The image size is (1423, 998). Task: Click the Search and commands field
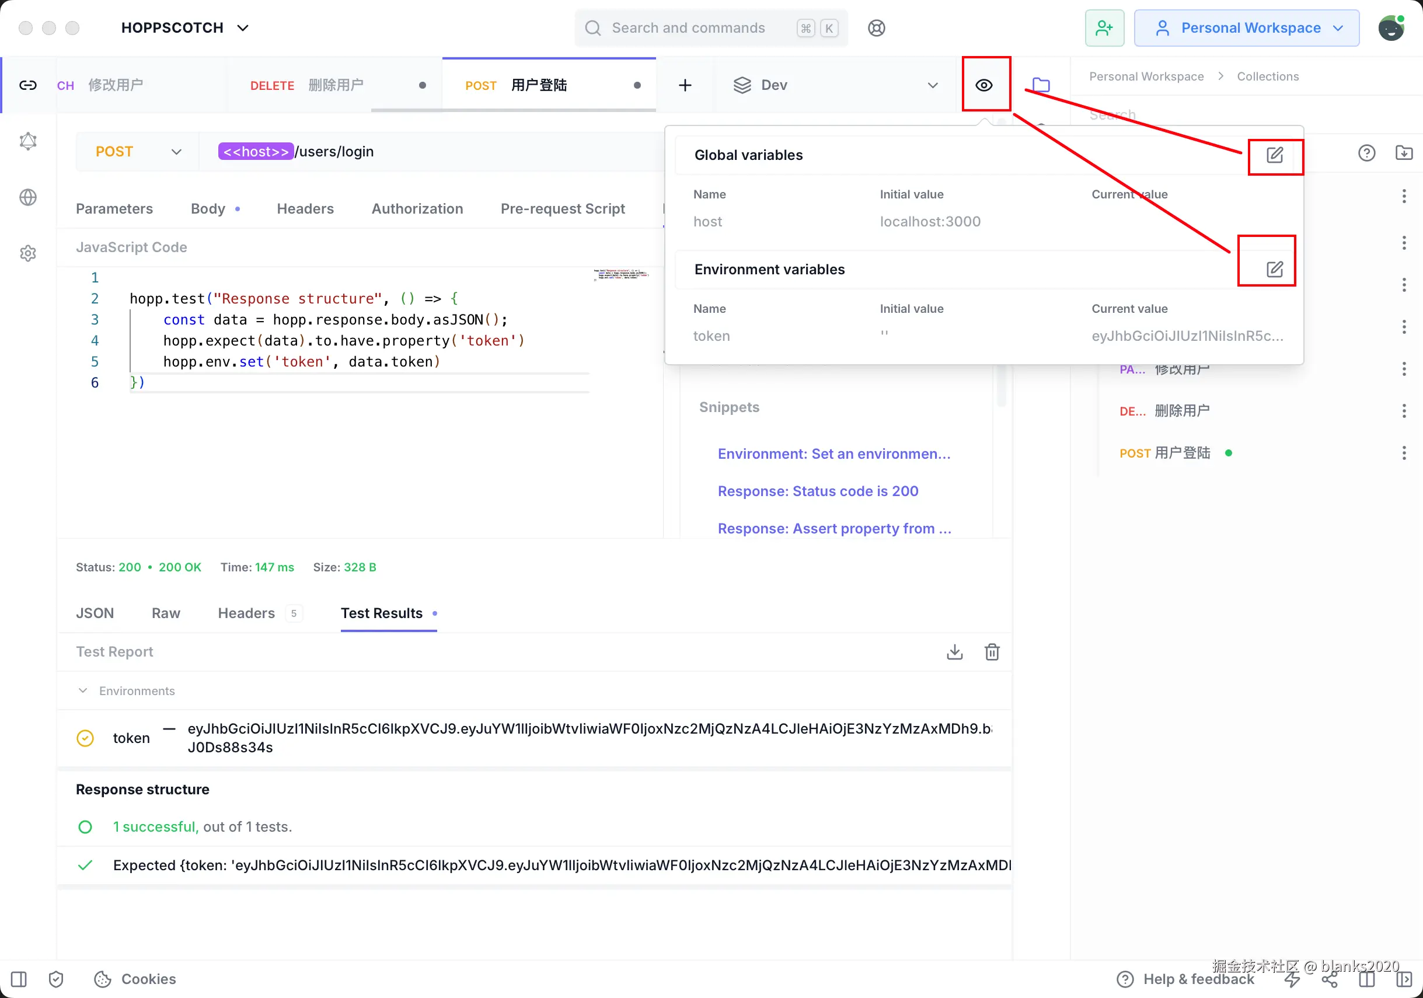point(688,28)
